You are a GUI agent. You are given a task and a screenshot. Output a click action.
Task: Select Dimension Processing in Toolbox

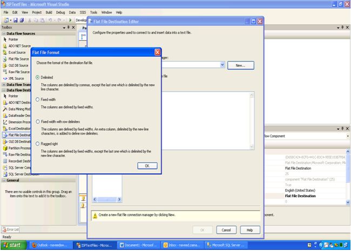pyautogui.click(x=16, y=122)
